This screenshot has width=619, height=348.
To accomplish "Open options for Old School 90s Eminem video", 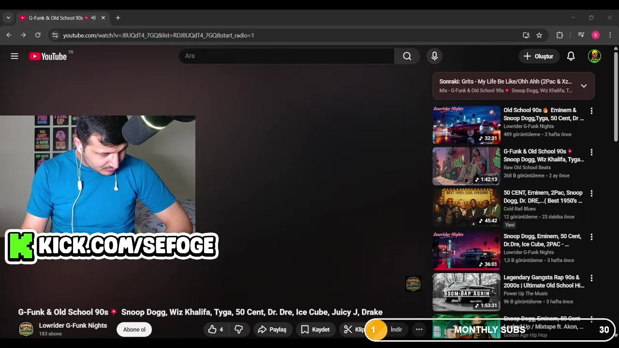I will coord(591,111).
